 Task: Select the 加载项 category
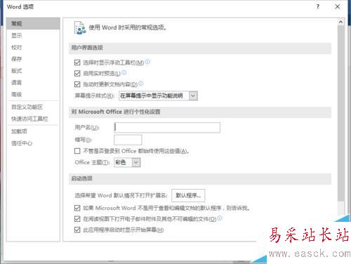tap(33, 131)
